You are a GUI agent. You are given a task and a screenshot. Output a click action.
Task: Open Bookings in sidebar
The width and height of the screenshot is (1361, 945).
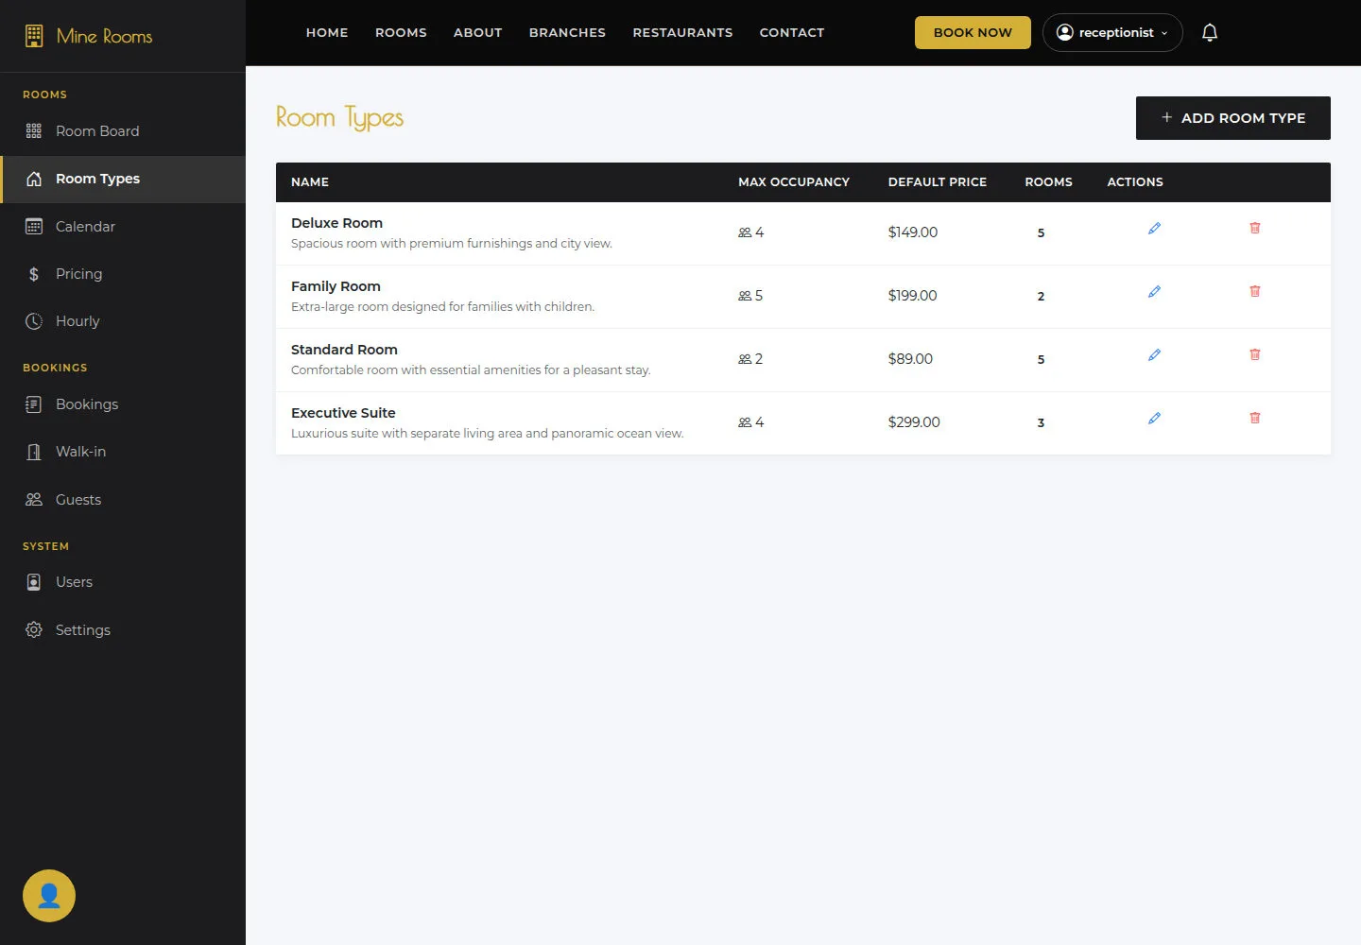click(123, 404)
